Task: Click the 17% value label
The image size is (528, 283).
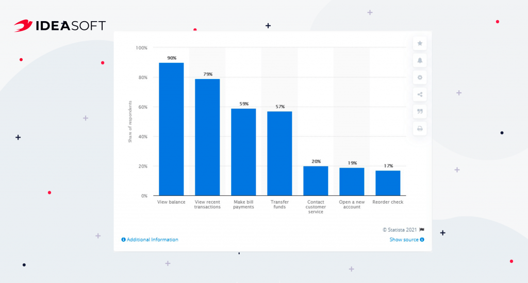Action: point(388,165)
